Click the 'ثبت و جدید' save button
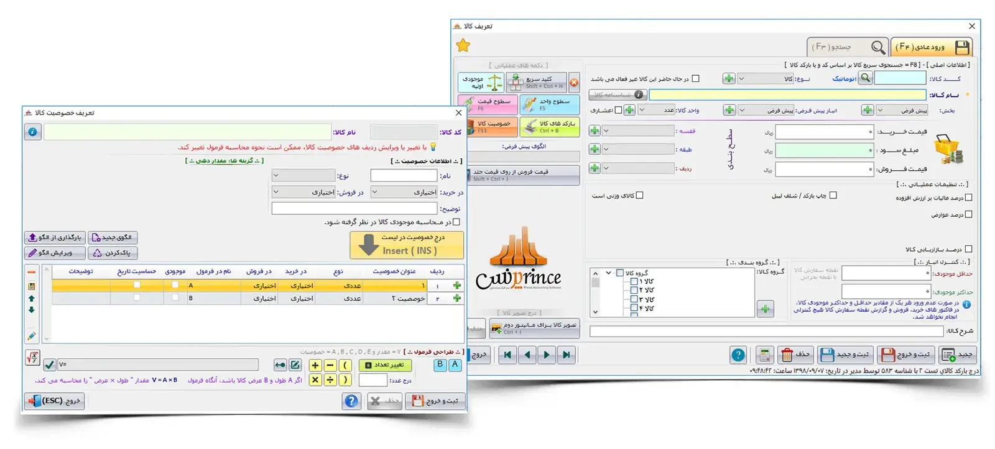Viewport: 995px width, 449px height. click(845, 355)
